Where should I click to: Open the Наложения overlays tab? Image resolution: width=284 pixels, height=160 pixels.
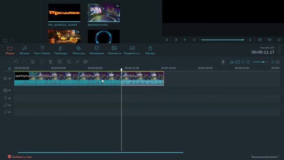point(97,50)
